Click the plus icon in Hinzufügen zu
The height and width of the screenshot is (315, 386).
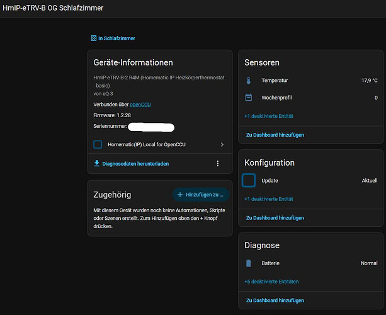[180, 195]
